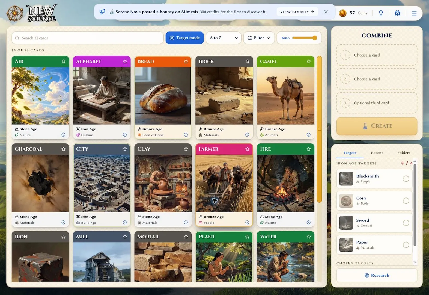Show info for the Brick card

(x=247, y=135)
